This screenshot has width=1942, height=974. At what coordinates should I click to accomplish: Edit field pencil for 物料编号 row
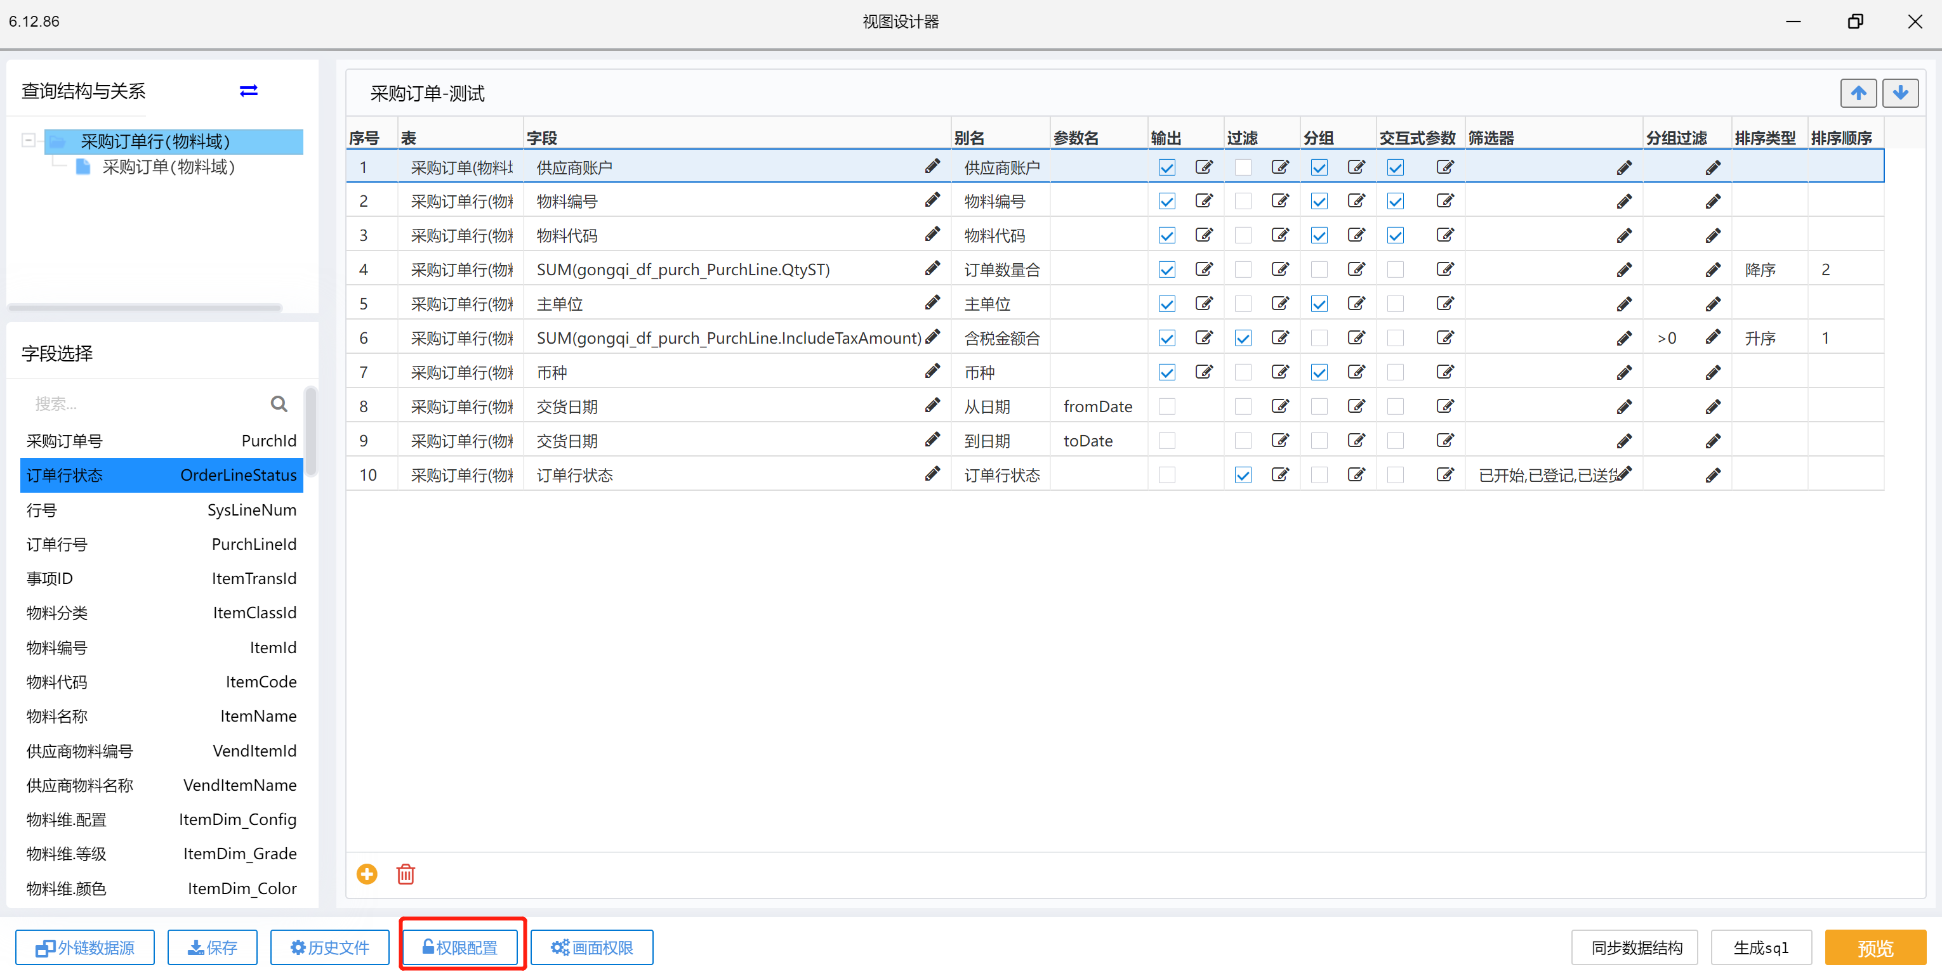932,200
